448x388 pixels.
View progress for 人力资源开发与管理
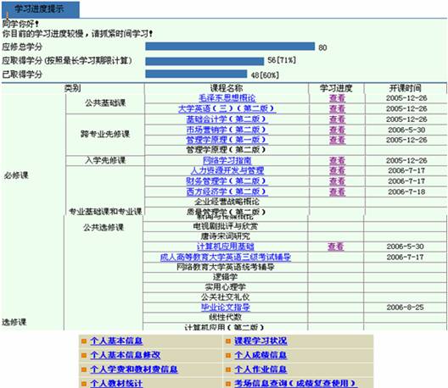click(x=337, y=170)
